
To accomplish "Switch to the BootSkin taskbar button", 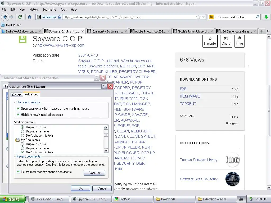I will 133,199.
